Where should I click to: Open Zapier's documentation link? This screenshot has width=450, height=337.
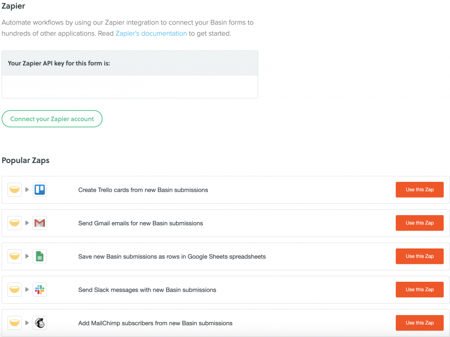pyautogui.click(x=151, y=33)
